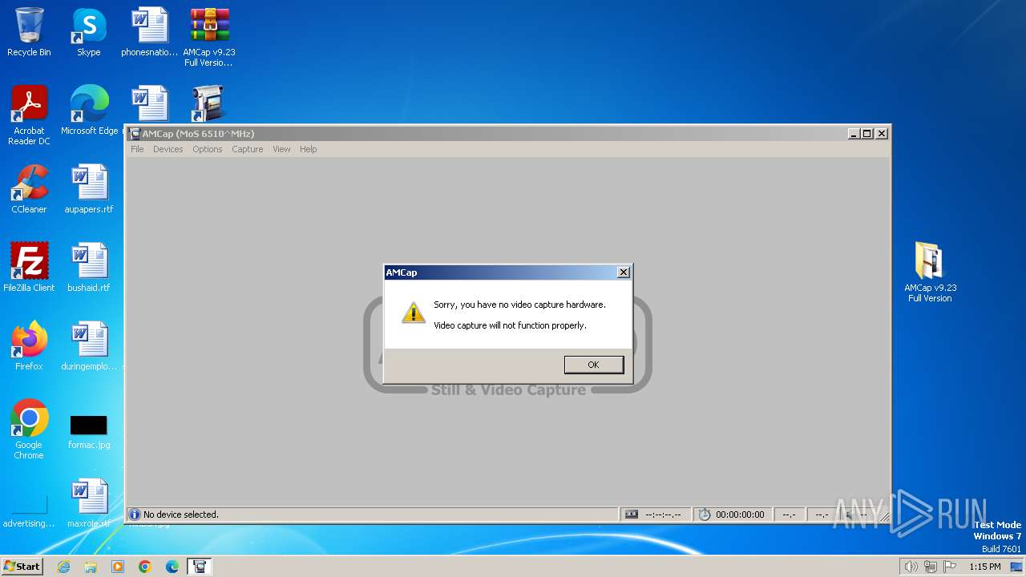
Task: Click the volume speaker tray icon
Action: pos(911,567)
